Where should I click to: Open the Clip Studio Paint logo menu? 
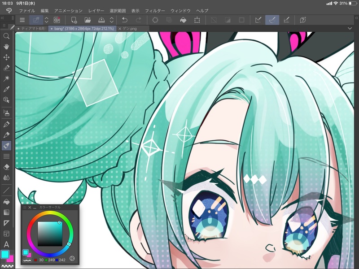[9, 10]
